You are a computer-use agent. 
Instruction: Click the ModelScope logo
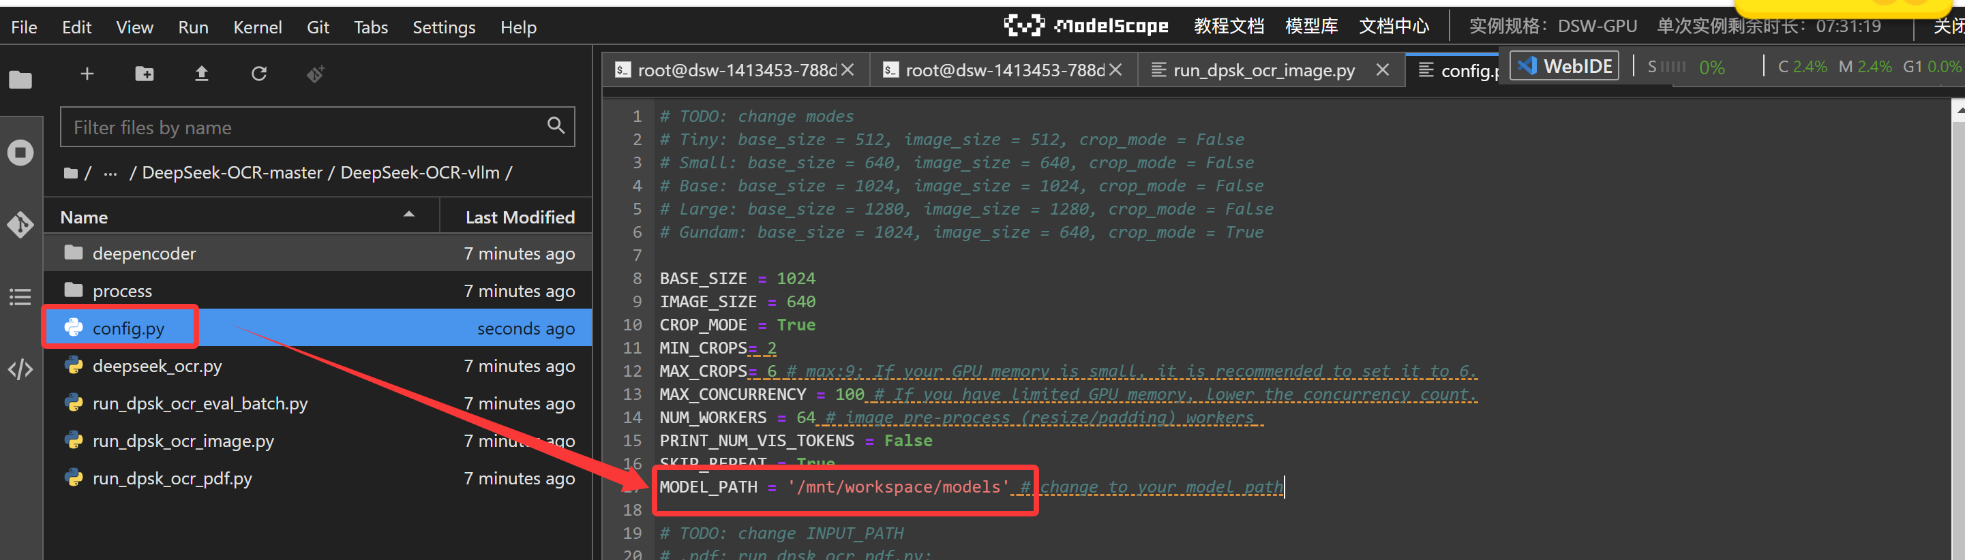click(x=1086, y=25)
